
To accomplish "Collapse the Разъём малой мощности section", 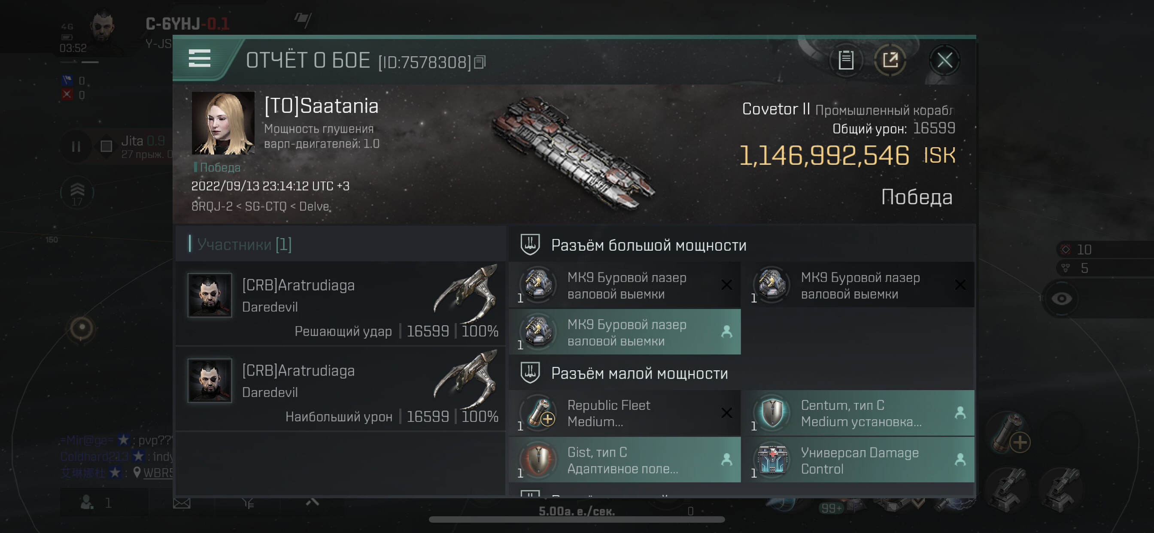I will point(639,373).
